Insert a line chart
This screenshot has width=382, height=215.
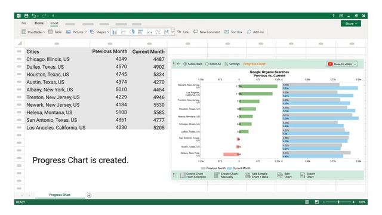click(124, 32)
